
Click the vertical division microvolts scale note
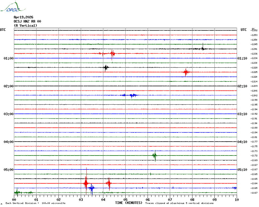35,203
